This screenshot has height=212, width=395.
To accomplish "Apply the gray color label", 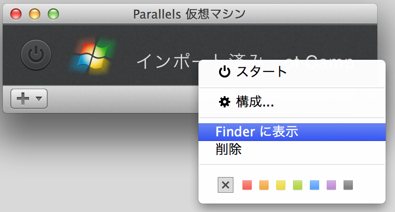I will (x=348, y=185).
